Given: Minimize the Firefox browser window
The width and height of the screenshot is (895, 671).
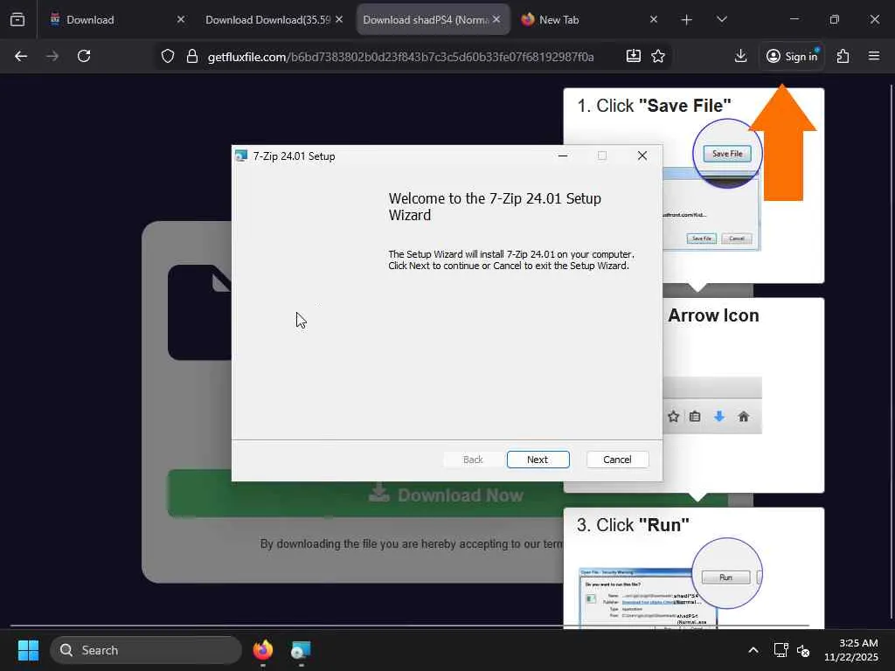Looking at the screenshot, I should 794,19.
